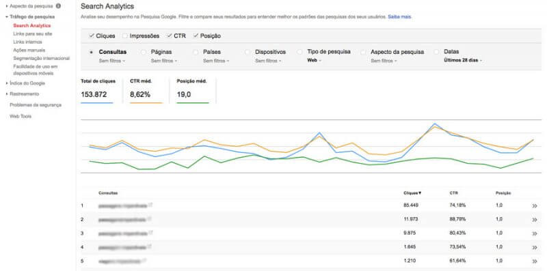Click the blurred query text in row 1

click(x=122, y=206)
